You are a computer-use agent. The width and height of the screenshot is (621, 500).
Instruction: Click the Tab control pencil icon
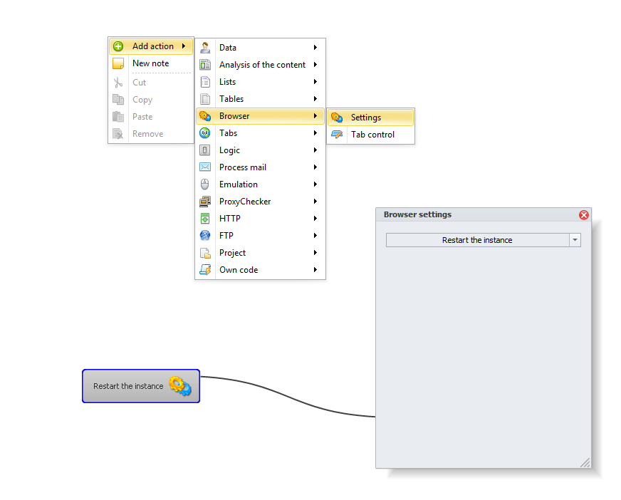[x=337, y=135]
